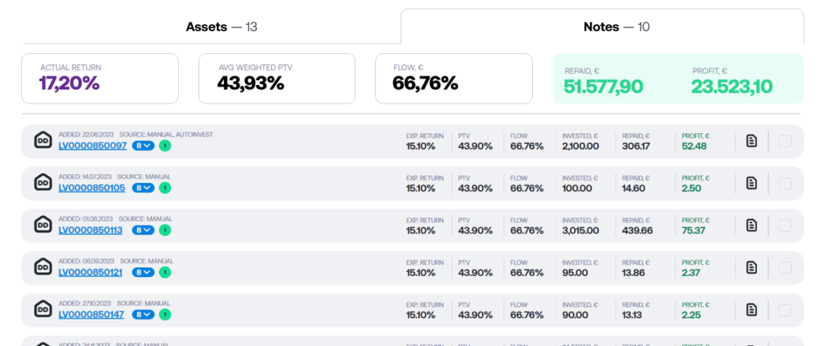Click the DD house logo beside LV0000850097
This screenshot has width=822, height=346.
point(43,140)
